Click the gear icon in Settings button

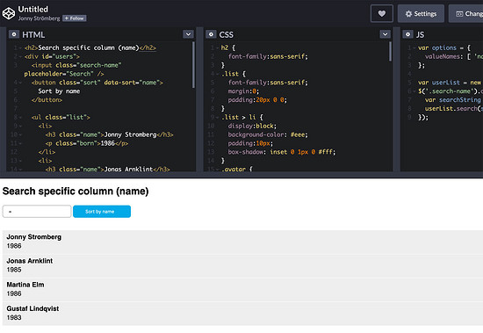pos(408,14)
